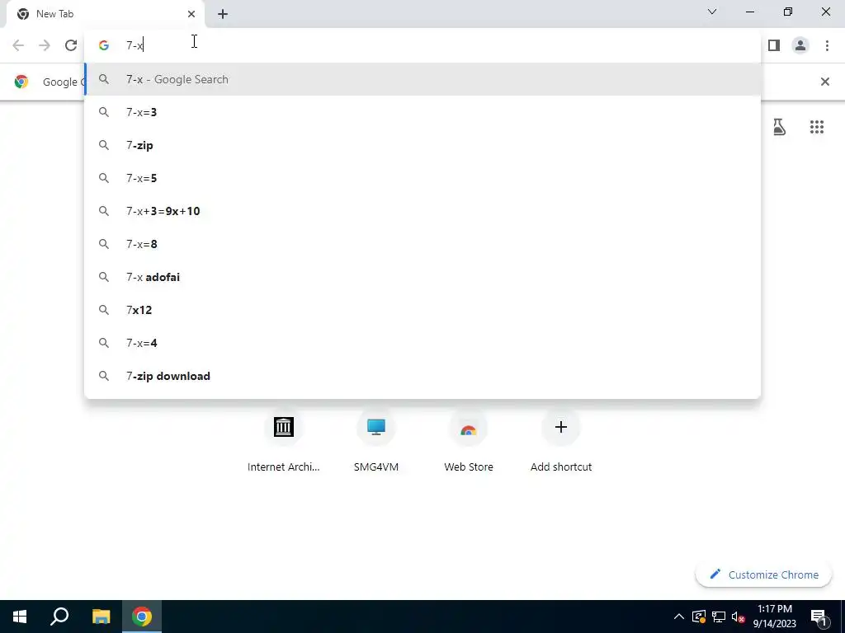Select suggestion 7-x=8
Viewport: 845px width, 633px height.
coord(422,244)
